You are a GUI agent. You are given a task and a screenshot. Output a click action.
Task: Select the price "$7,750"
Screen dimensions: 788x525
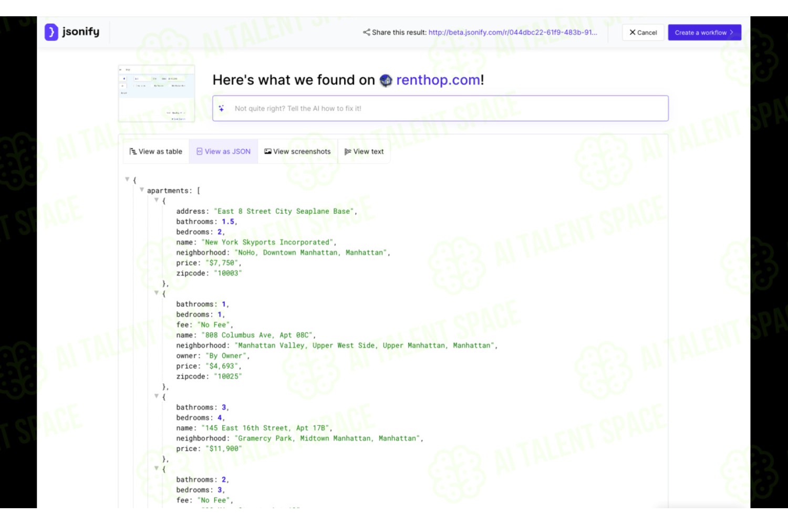(x=222, y=263)
